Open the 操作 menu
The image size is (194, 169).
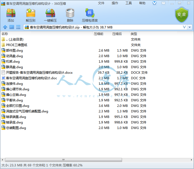[x=115, y=3]
